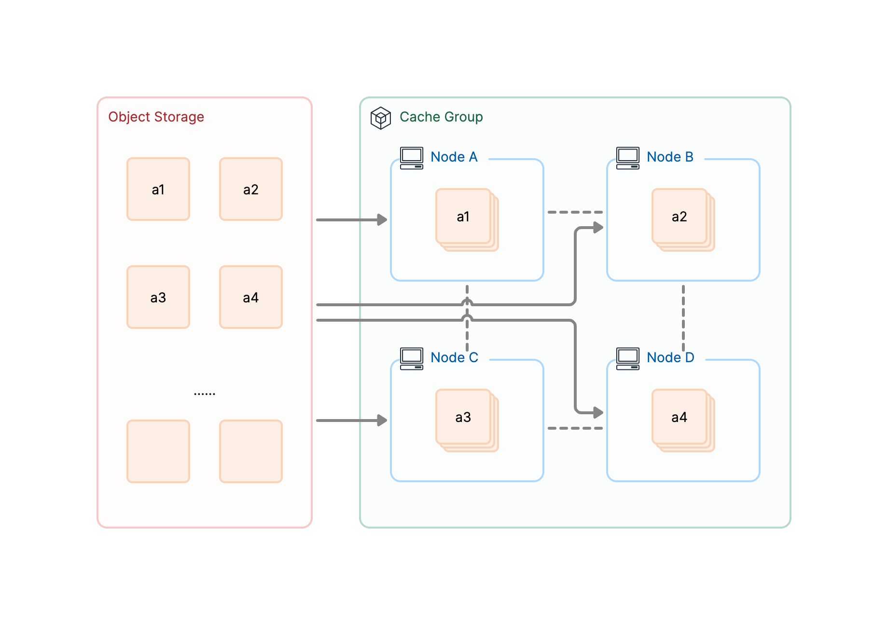Click the Node C label
This screenshot has height=625, width=888.
(x=454, y=358)
